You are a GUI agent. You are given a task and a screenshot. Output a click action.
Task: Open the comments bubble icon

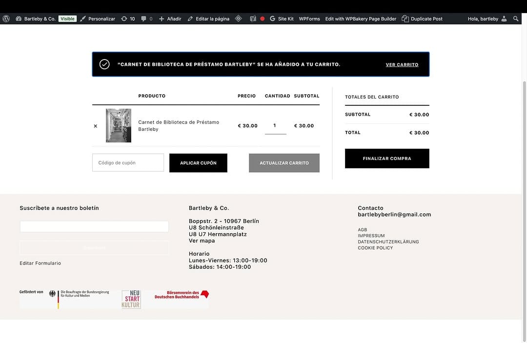click(x=143, y=19)
